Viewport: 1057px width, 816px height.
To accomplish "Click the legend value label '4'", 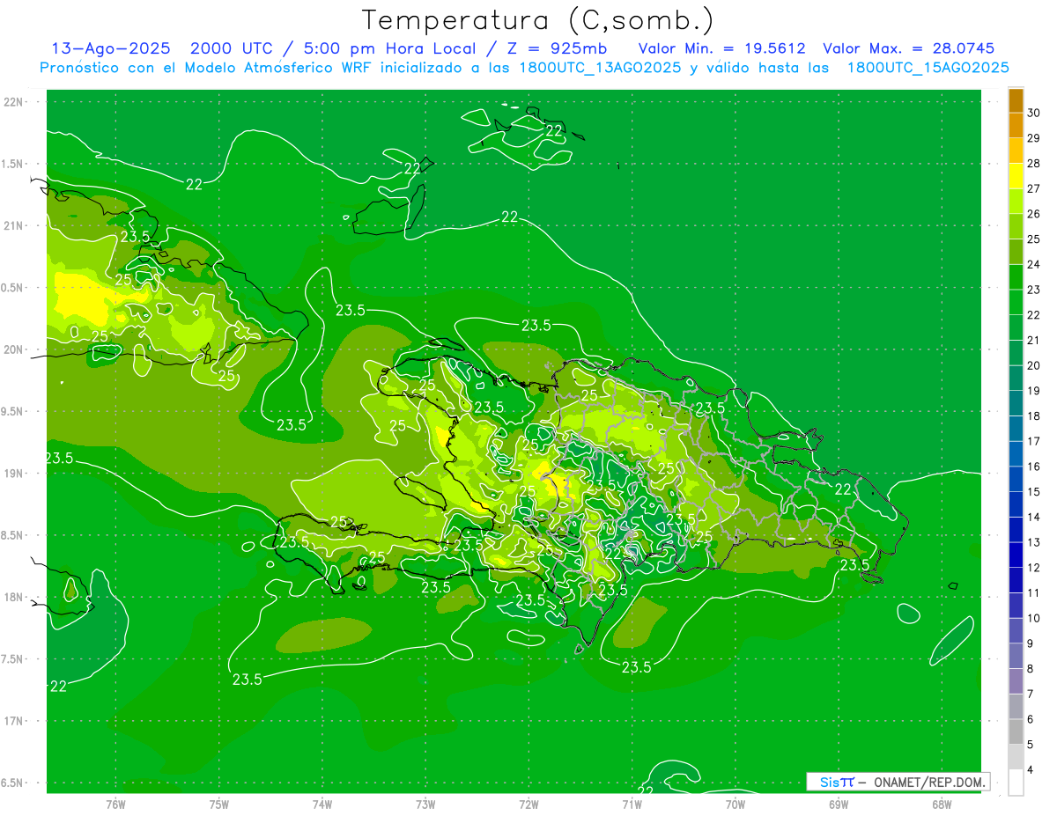I will (1031, 770).
